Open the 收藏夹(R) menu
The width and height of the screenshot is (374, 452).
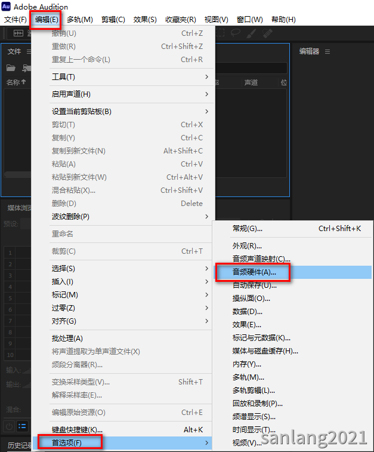181,20
